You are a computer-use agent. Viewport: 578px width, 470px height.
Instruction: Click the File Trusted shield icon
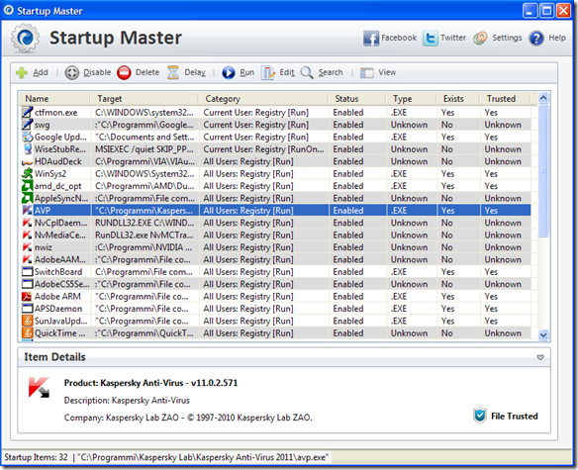pyautogui.click(x=480, y=416)
